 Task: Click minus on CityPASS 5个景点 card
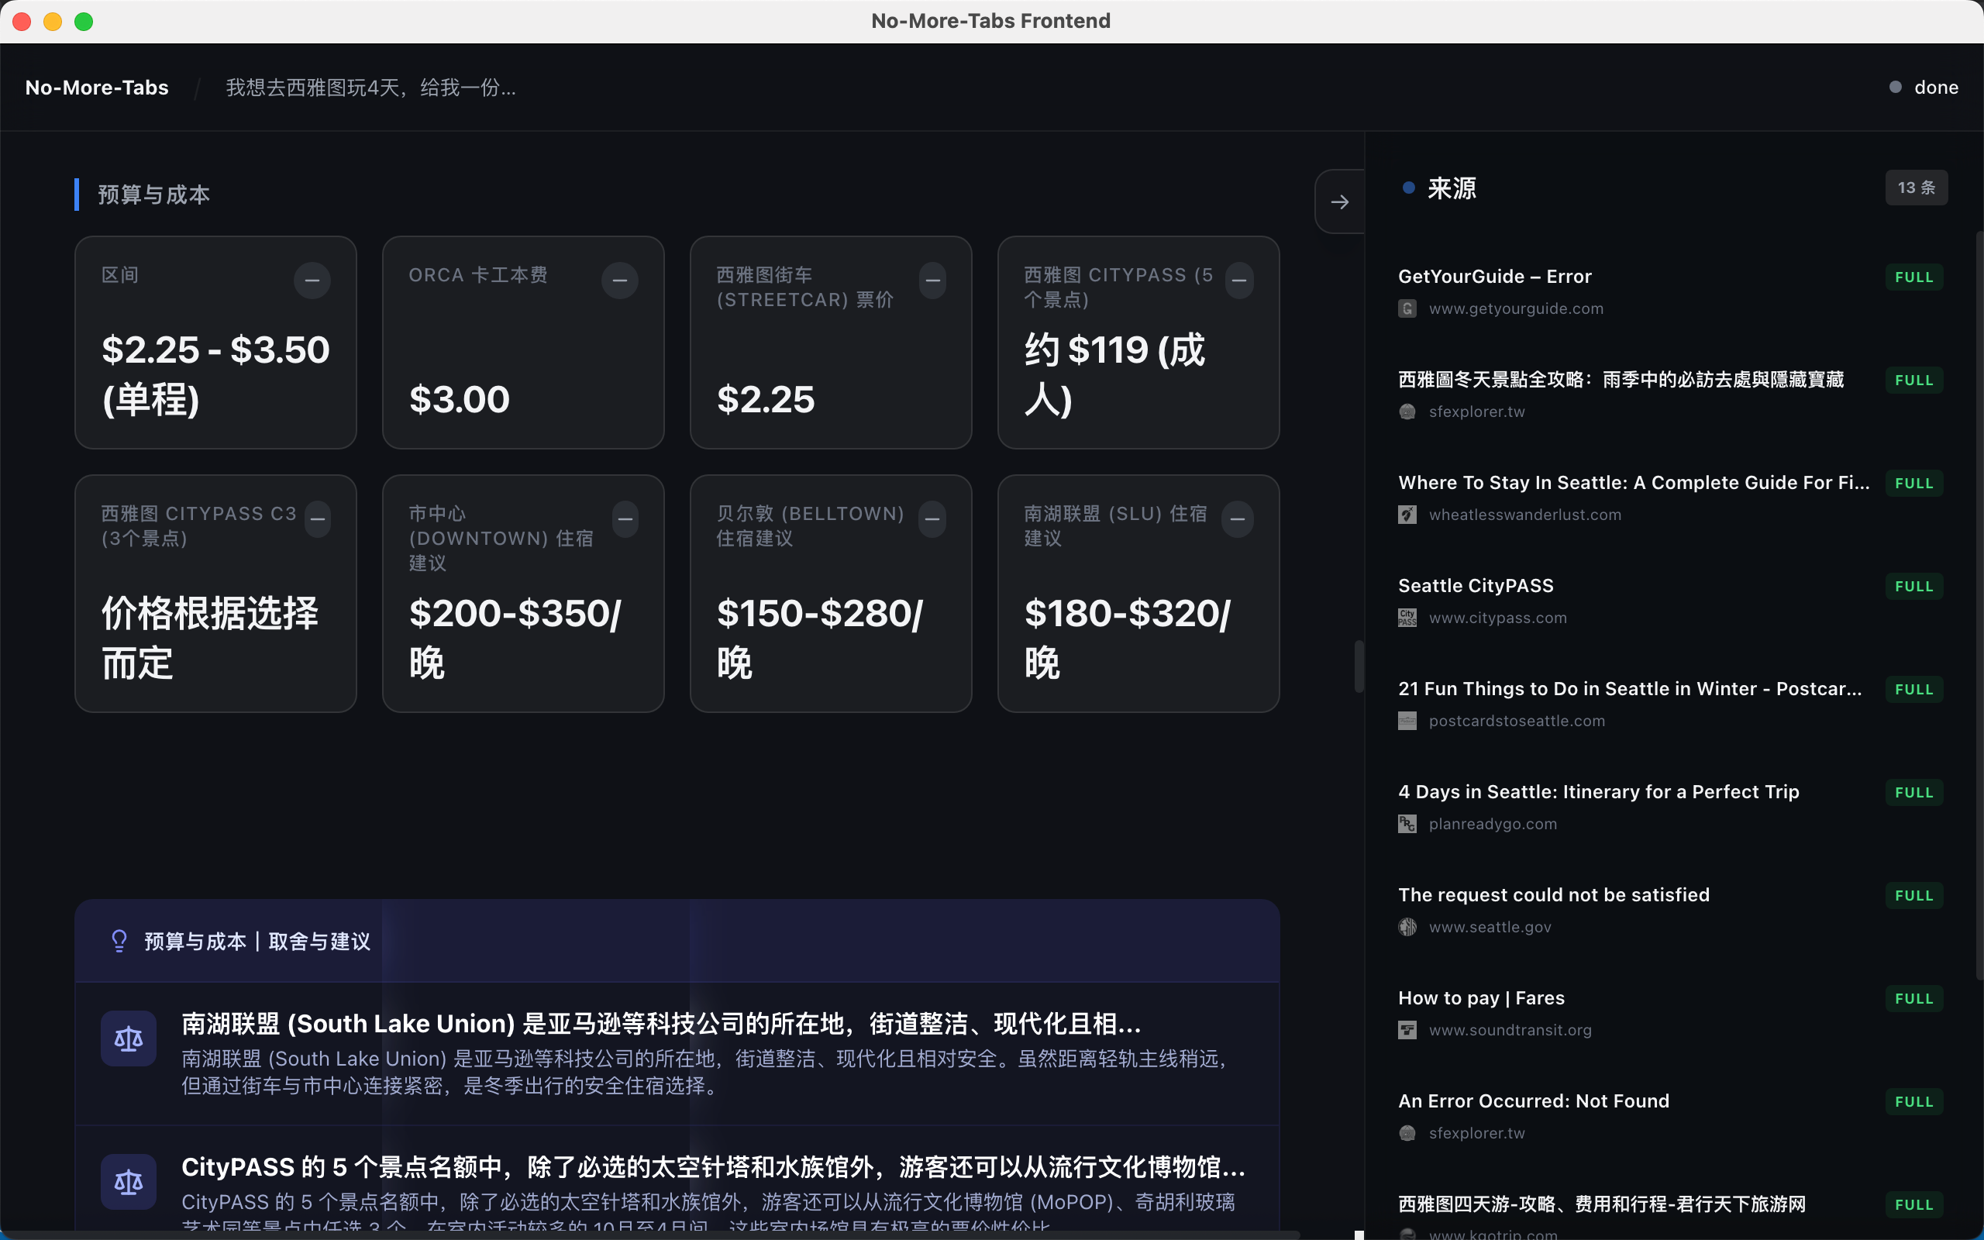coord(1238,281)
